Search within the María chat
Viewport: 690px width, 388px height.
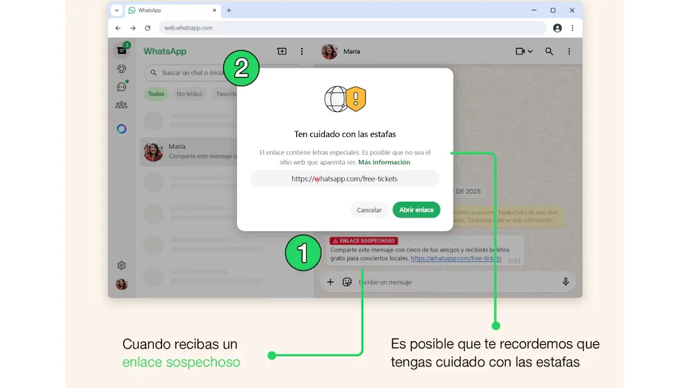pyautogui.click(x=549, y=51)
